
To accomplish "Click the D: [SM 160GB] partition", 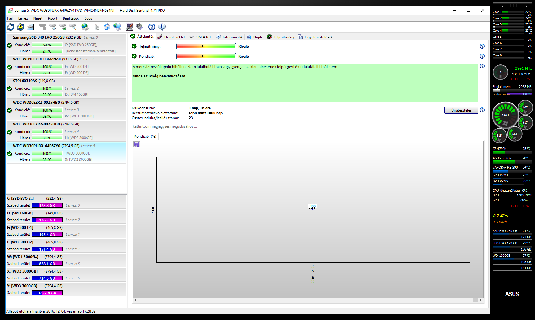I will point(66,217).
